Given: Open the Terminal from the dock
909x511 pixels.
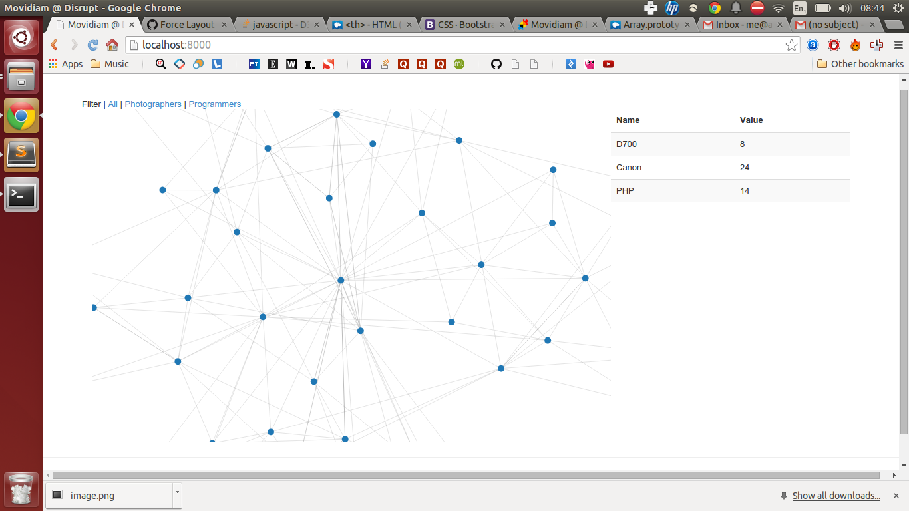Looking at the screenshot, I should [x=21, y=194].
